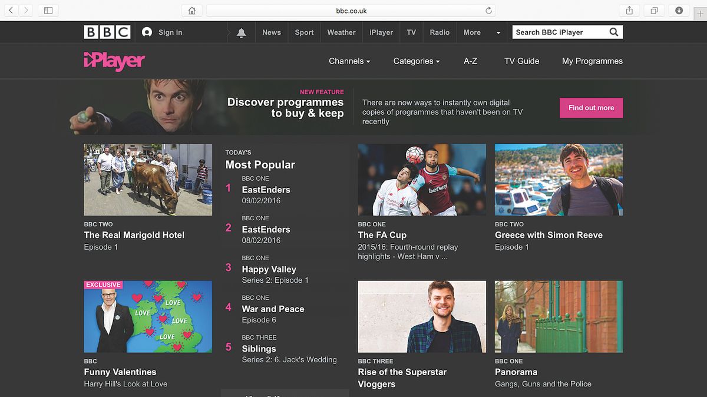Screen dimensions: 707x397
Task: Click the search magnifying glass icon
Action: pyautogui.click(x=613, y=32)
